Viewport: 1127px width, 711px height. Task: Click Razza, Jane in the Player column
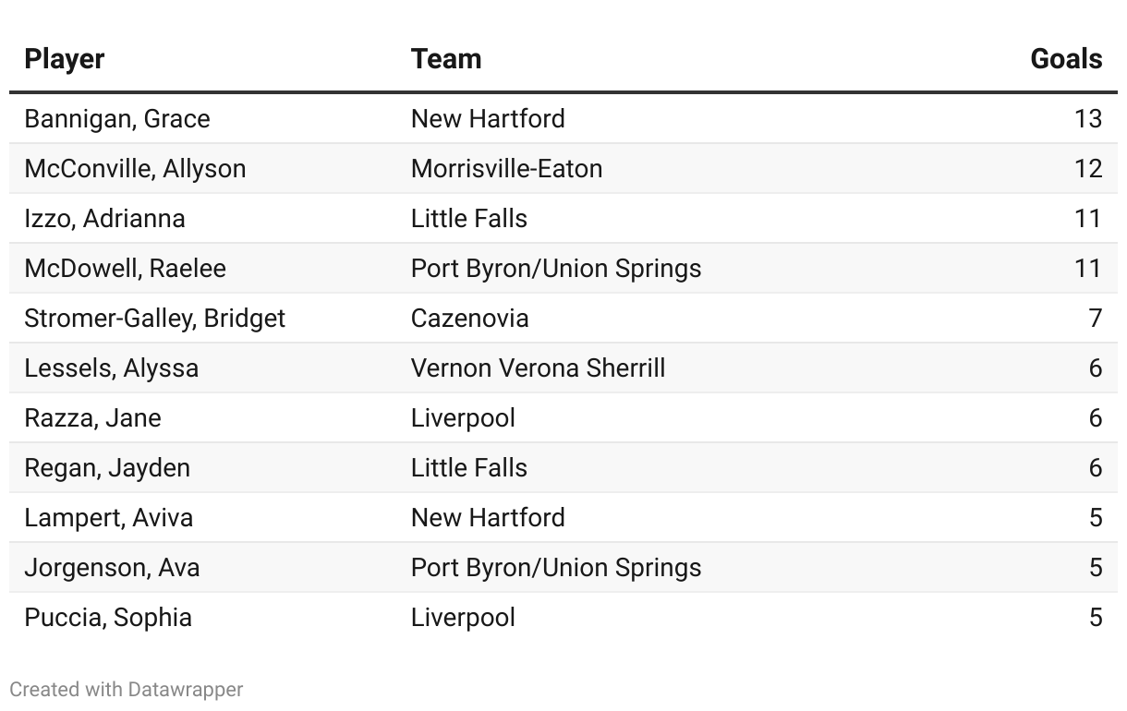92,418
